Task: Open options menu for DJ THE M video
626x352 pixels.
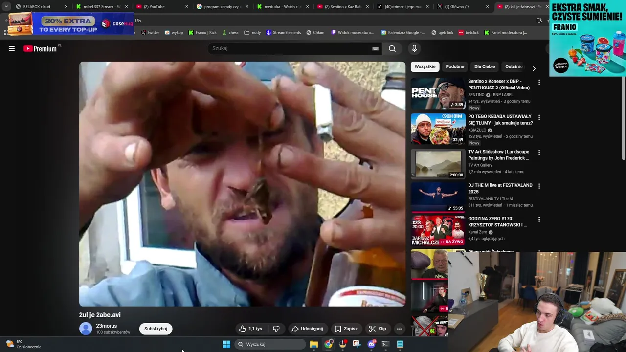Action: pos(539,186)
